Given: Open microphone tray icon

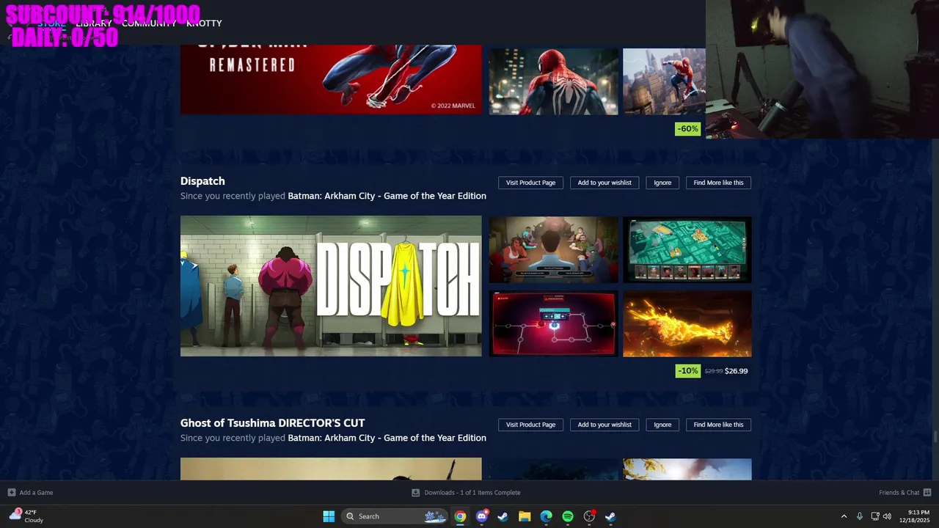Looking at the screenshot, I should coord(860,516).
